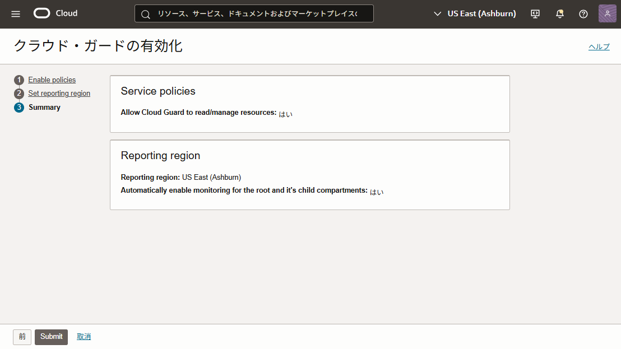
Task: Open the notifications bell
Action: click(x=559, y=13)
